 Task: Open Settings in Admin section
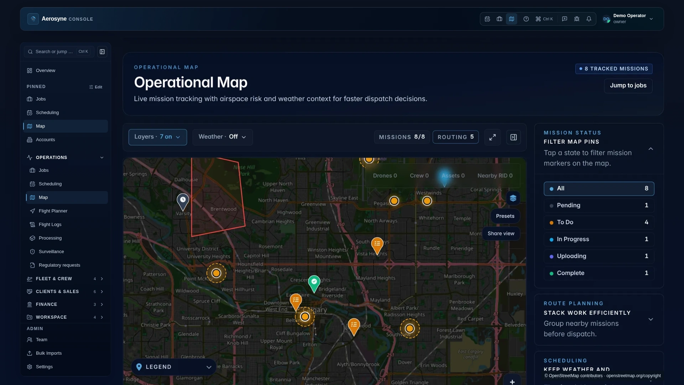click(66, 367)
